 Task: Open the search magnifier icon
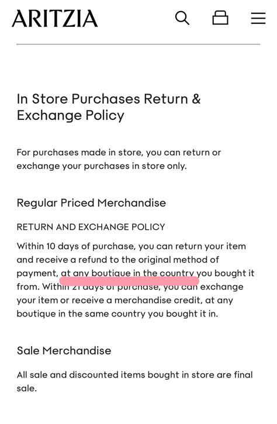point(182,18)
